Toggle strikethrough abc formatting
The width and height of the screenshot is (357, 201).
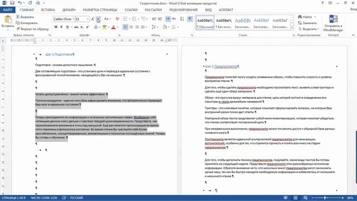[x=76, y=27]
